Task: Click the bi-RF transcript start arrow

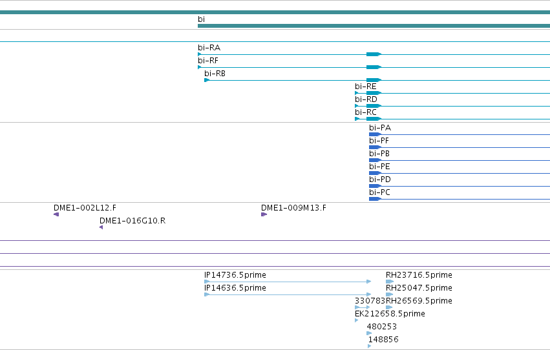Action: (200, 67)
